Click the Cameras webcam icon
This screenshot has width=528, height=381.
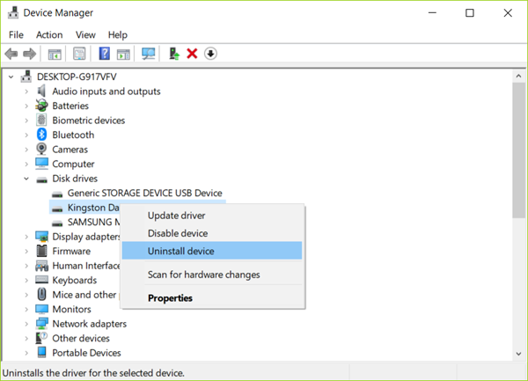pyautogui.click(x=41, y=149)
